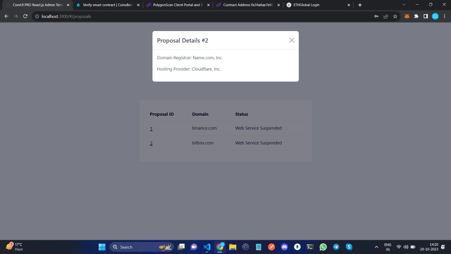Open the weather widget showing 17°C Haze

point(15,247)
